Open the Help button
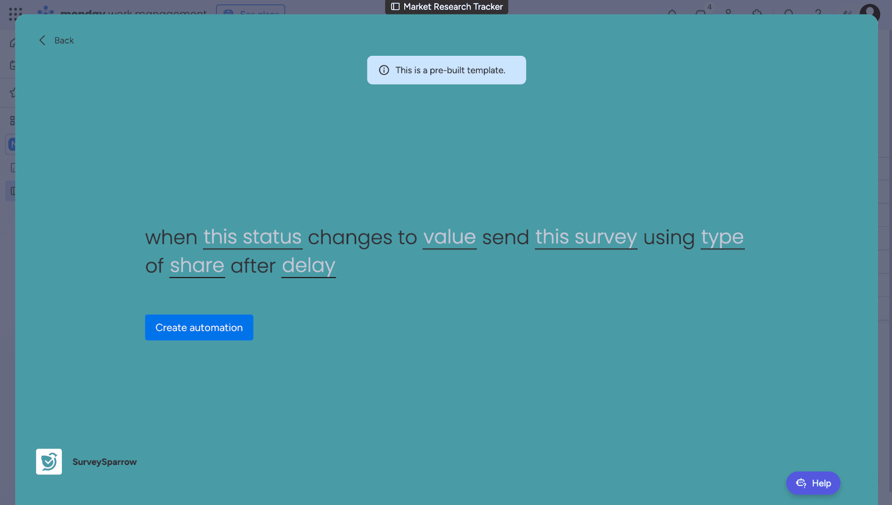 point(813,483)
